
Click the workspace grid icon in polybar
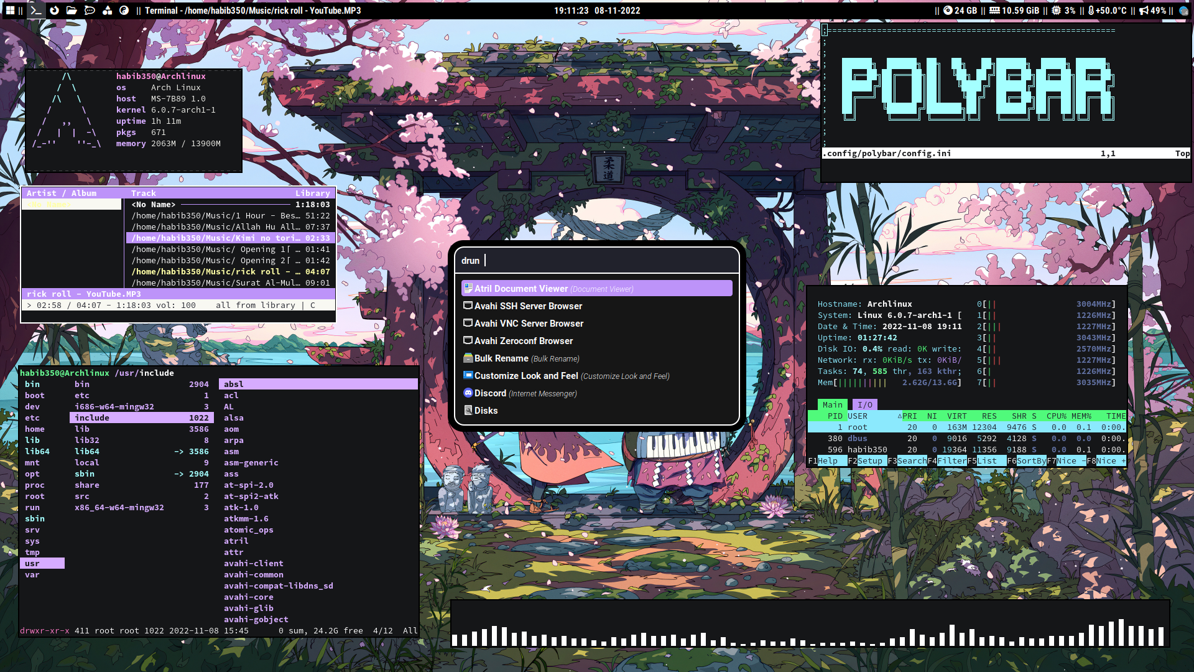(10, 11)
